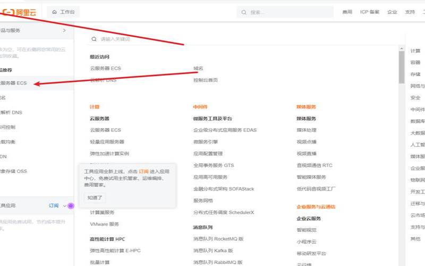This screenshot has height=266, width=425.
Task: Open 应用高可用服务
Action: pos(210,177)
